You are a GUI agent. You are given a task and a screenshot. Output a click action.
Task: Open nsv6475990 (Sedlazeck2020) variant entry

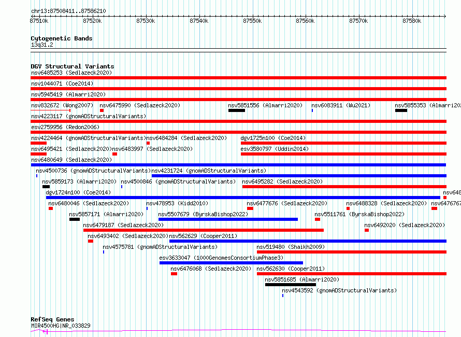tap(140, 105)
